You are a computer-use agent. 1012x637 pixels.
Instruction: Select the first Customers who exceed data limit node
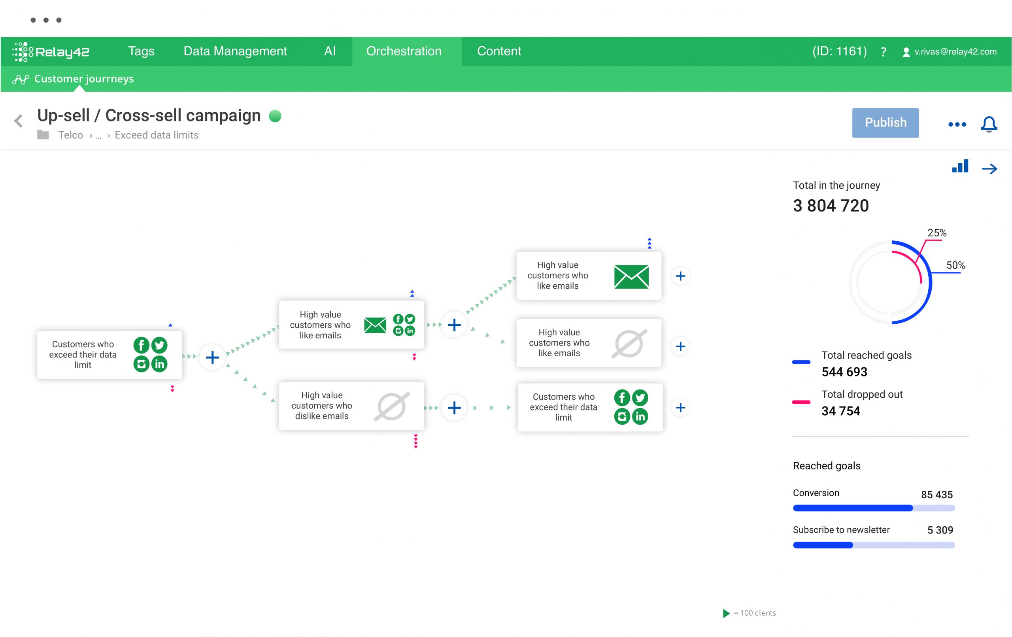pos(109,354)
